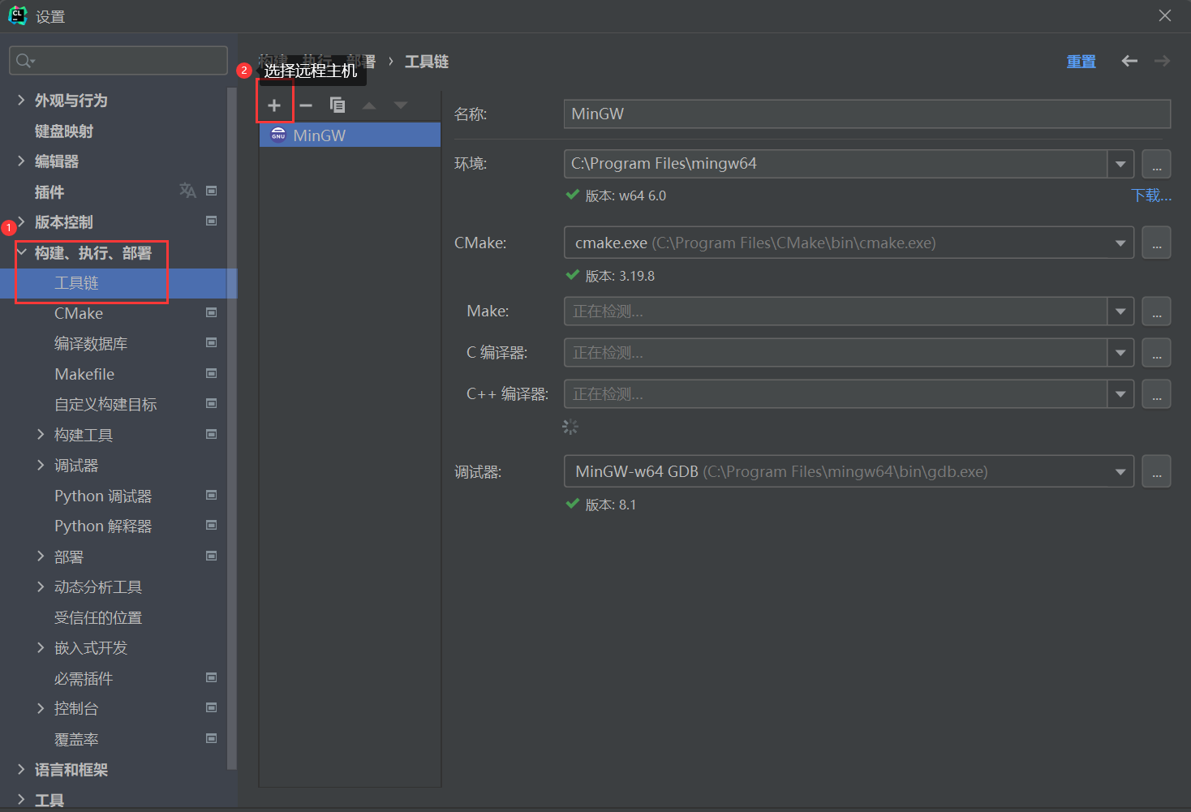The image size is (1191, 812).
Task: Expand 外观与行为 settings group
Action: pyautogui.click(x=21, y=100)
